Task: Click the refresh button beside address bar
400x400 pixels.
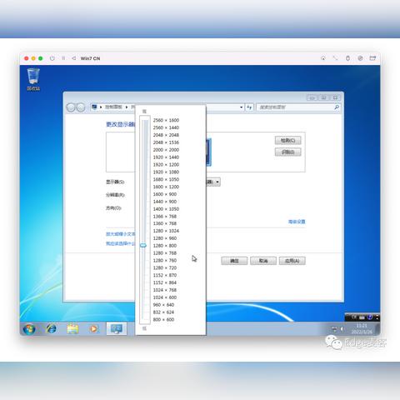Action: pos(249,107)
